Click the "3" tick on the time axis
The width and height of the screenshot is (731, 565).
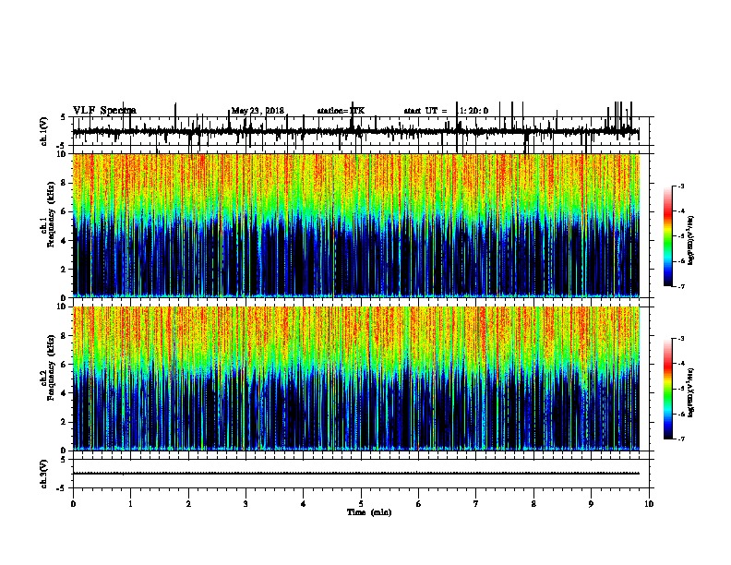(246, 504)
